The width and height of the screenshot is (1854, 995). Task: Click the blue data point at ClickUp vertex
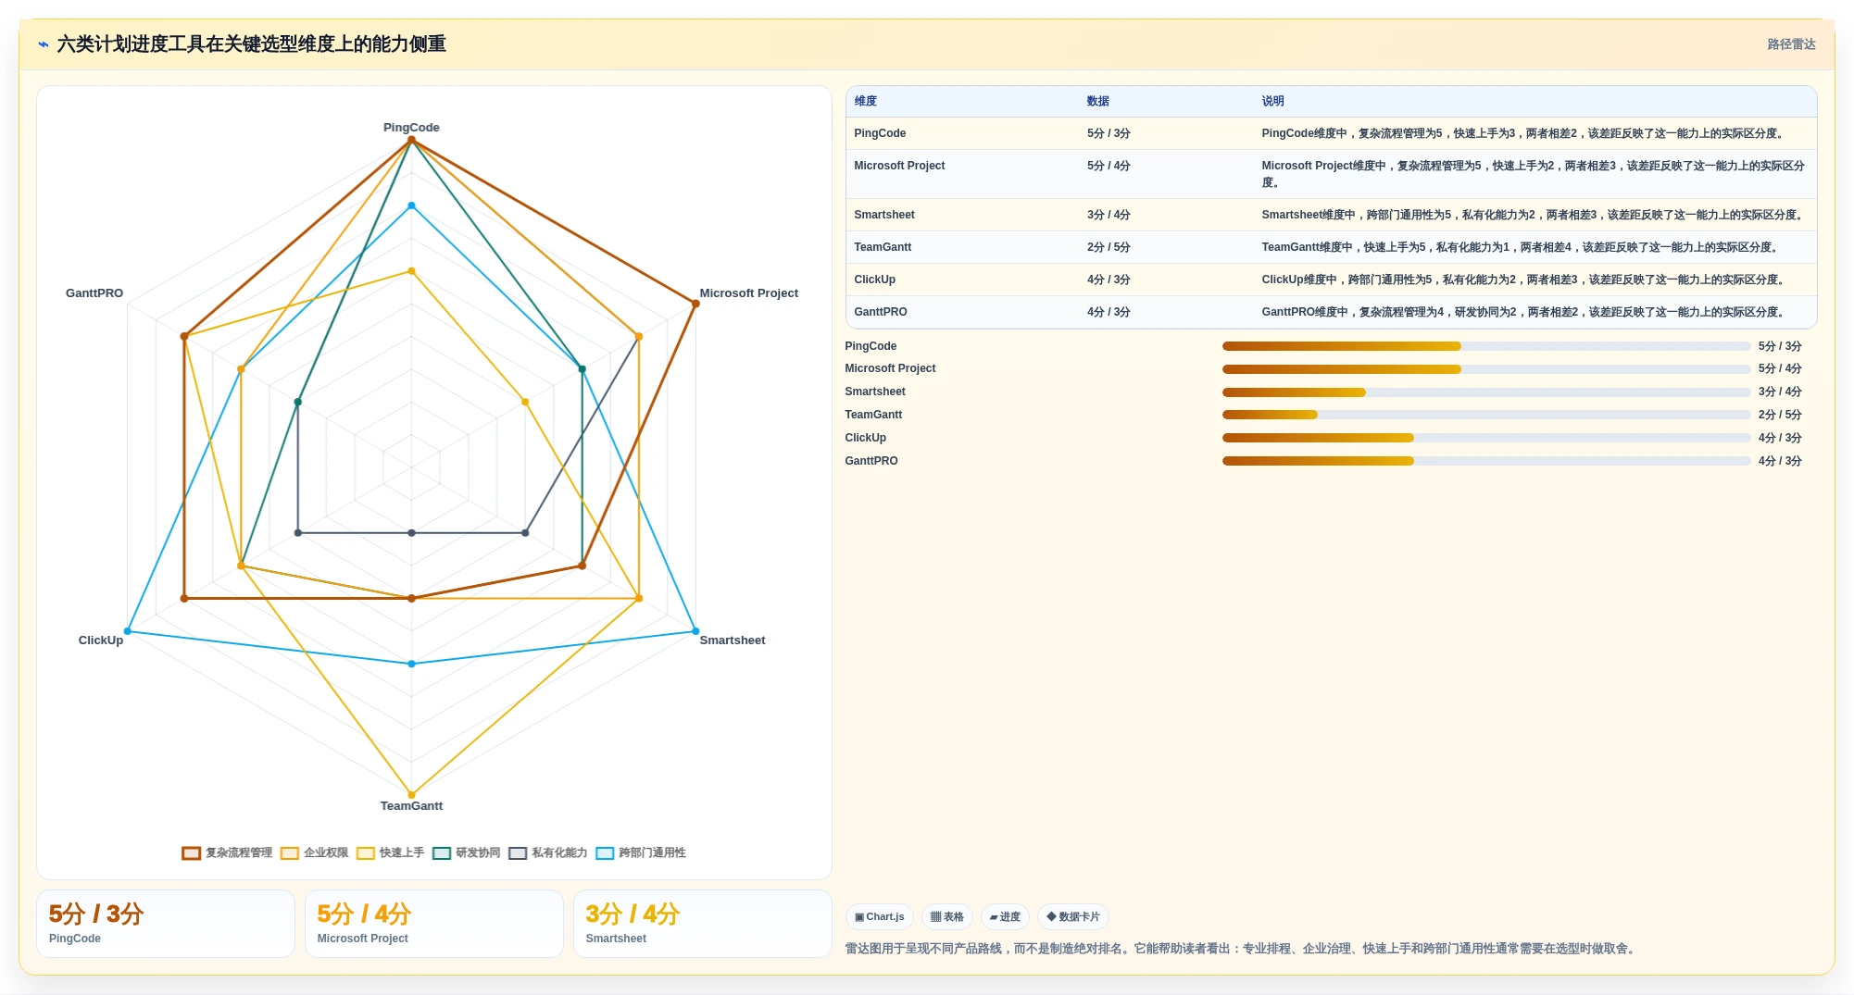(128, 631)
